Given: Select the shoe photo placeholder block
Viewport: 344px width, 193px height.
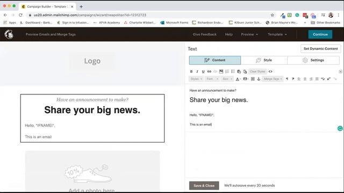Looking at the screenshot, I should (x=92, y=172).
